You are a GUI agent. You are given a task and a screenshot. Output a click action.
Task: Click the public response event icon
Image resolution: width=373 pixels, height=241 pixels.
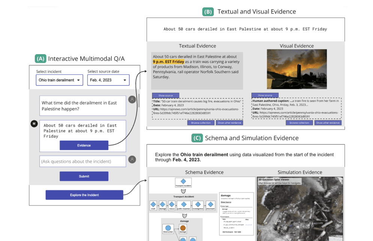(x=183, y=204)
